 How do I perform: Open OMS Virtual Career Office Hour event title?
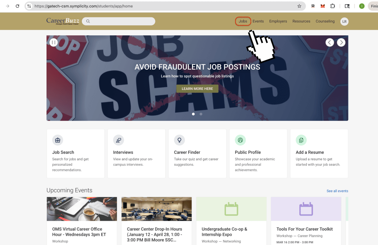pyautogui.click(x=79, y=232)
